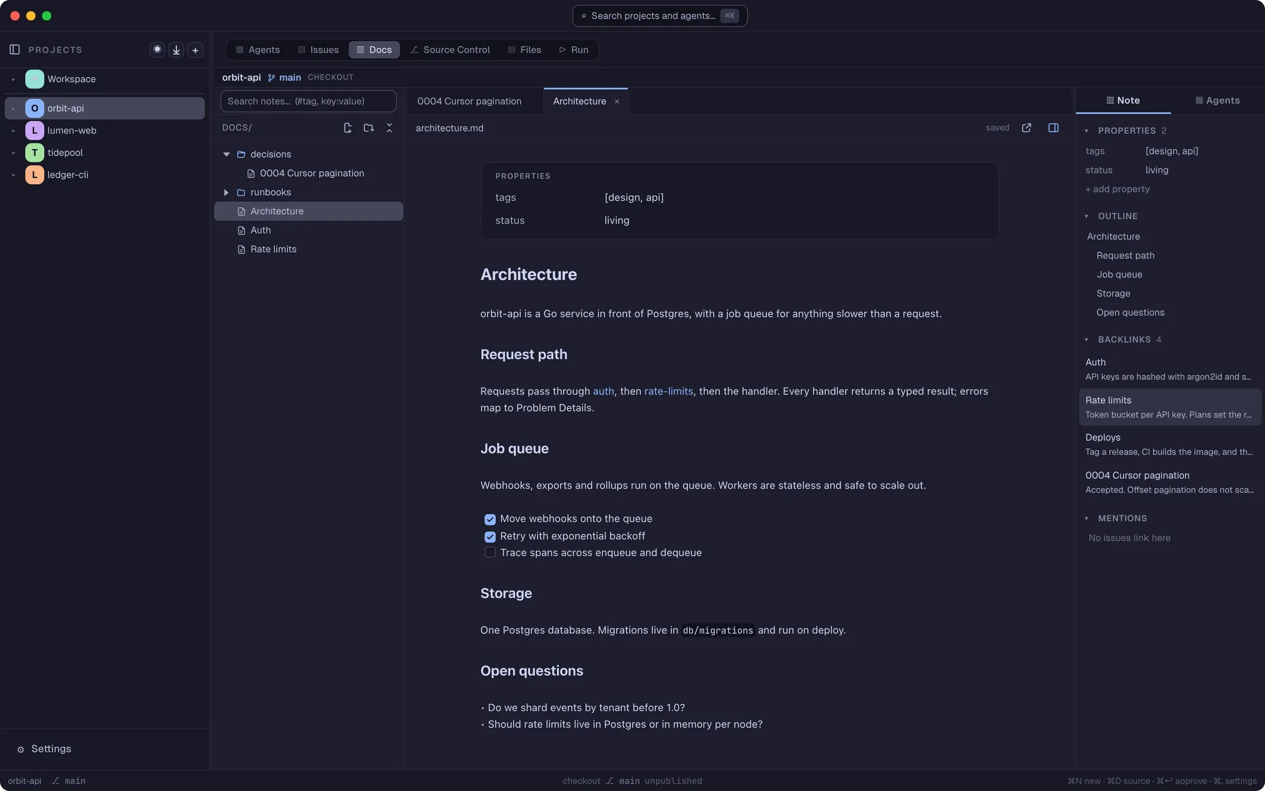Open the Deploys backlink

coord(1170,445)
